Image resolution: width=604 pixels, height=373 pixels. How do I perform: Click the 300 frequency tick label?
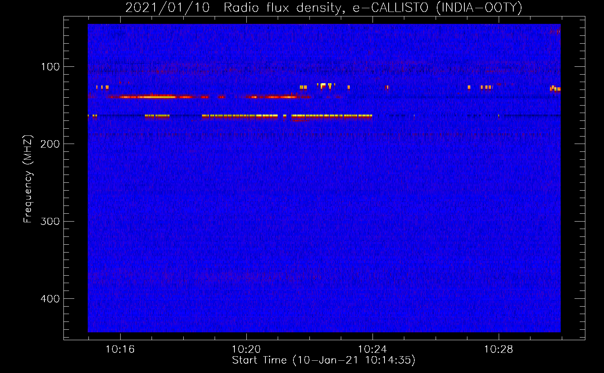pyautogui.click(x=50, y=221)
